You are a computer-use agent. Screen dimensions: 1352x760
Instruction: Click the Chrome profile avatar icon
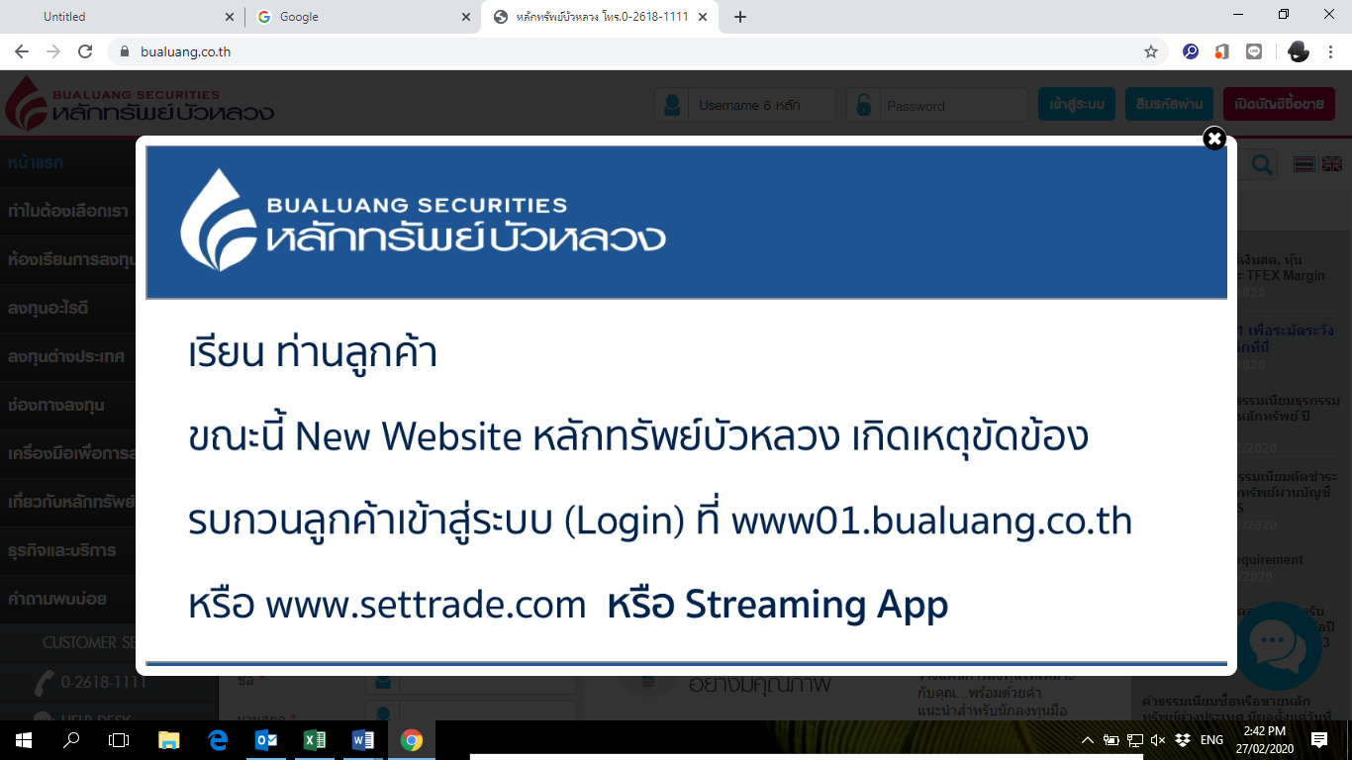[x=1299, y=51]
